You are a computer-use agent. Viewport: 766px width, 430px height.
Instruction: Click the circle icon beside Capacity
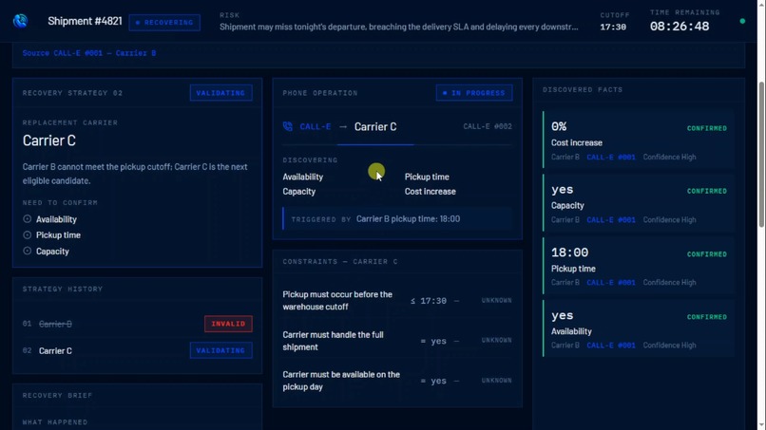(x=28, y=251)
